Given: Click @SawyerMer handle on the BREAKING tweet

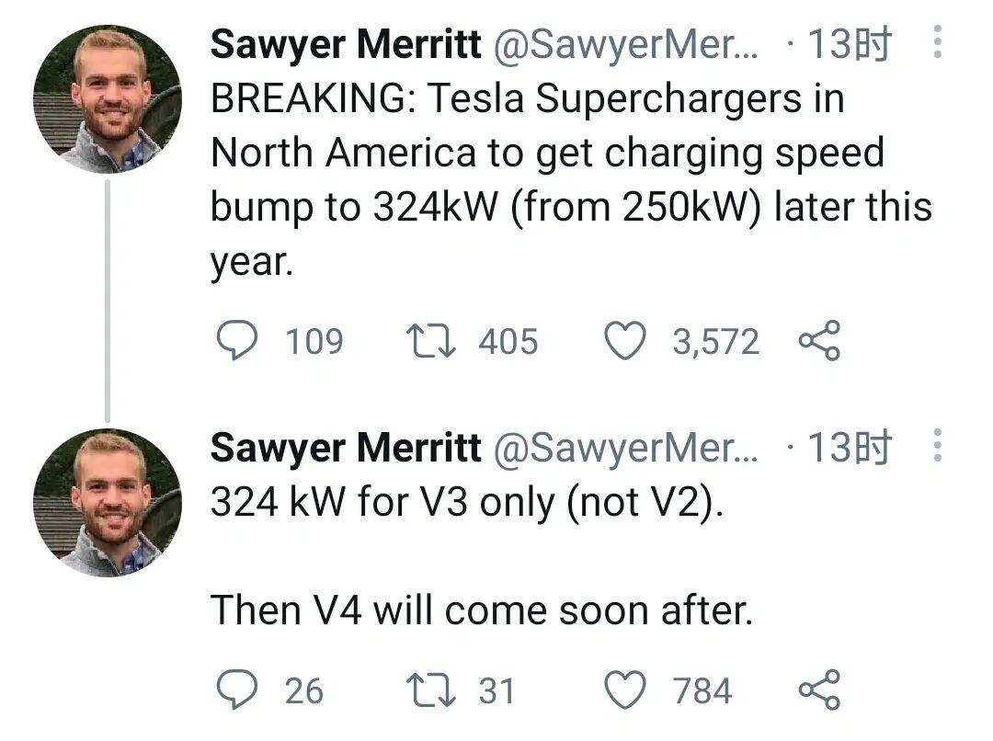Looking at the screenshot, I should [x=627, y=44].
